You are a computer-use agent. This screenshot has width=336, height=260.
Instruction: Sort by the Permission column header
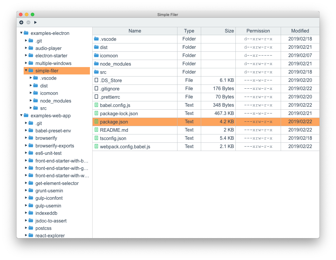[258, 31]
